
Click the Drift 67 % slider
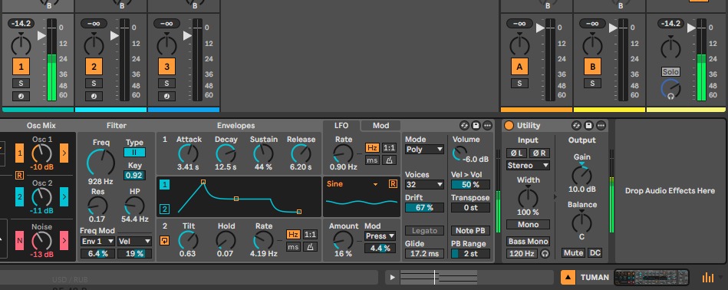click(424, 207)
